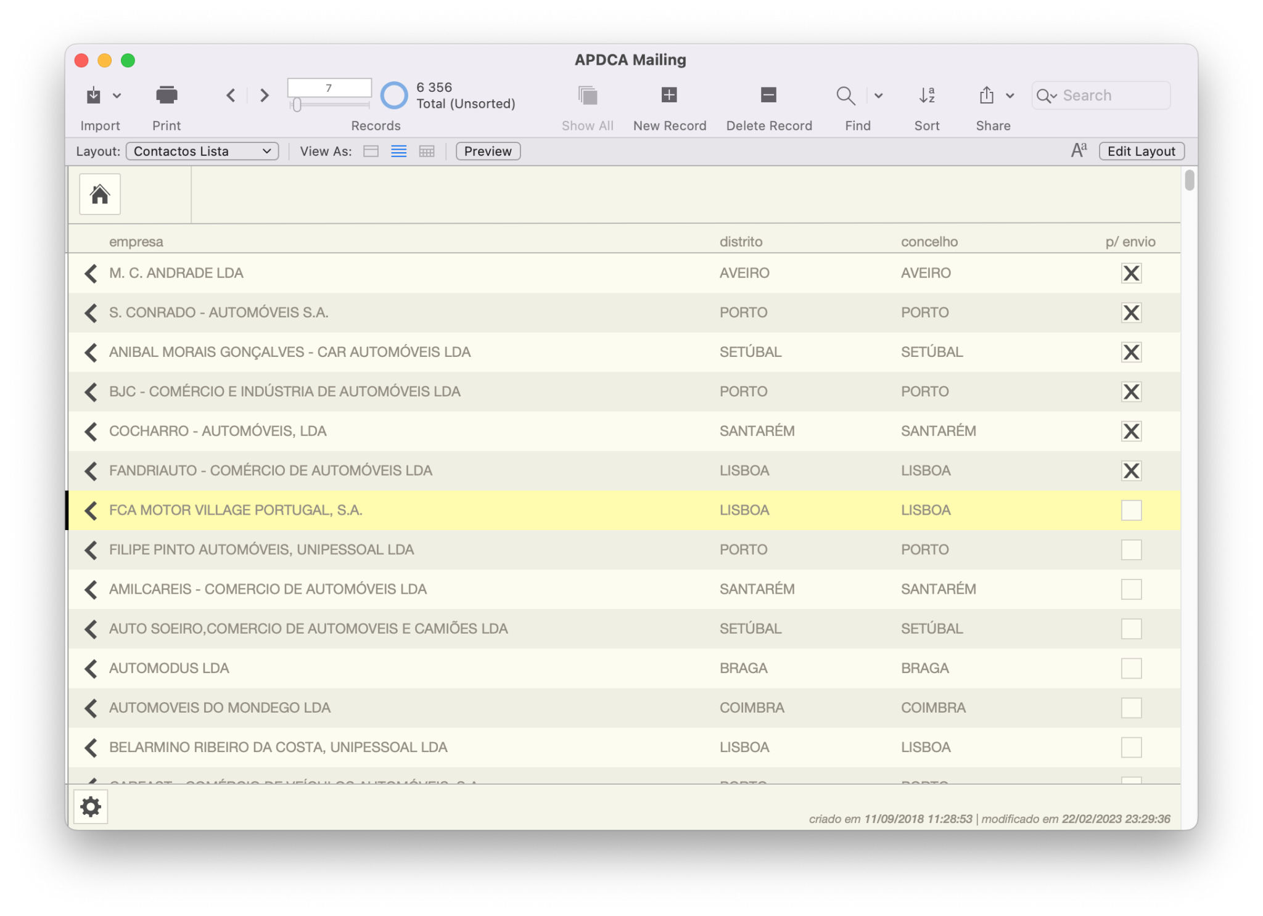Switch to table view icon

click(427, 152)
